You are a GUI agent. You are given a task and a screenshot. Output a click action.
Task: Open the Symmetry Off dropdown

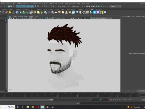76,6
